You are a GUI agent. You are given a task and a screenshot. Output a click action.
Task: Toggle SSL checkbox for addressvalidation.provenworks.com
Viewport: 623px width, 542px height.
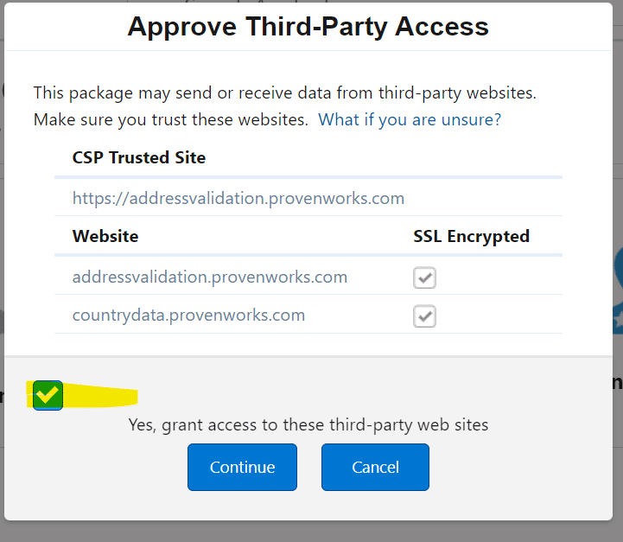pyautogui.click(x=424, y=277)
